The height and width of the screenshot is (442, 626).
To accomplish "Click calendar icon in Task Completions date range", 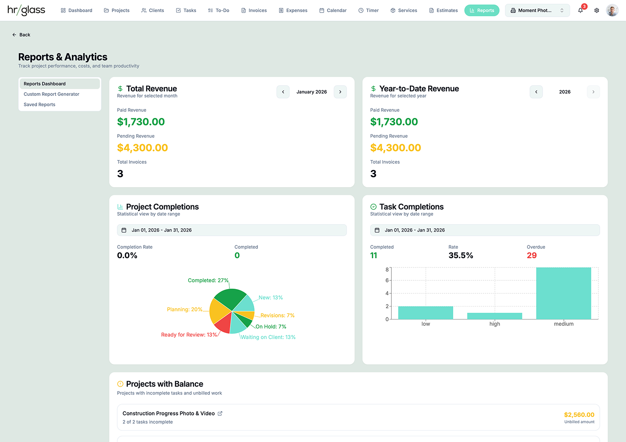I will tap(377, 230).
